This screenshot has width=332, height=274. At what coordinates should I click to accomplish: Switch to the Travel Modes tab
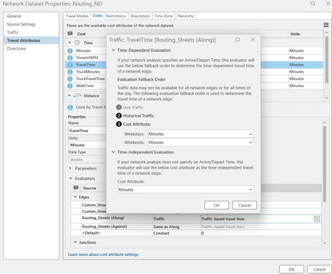click(77, 16)
